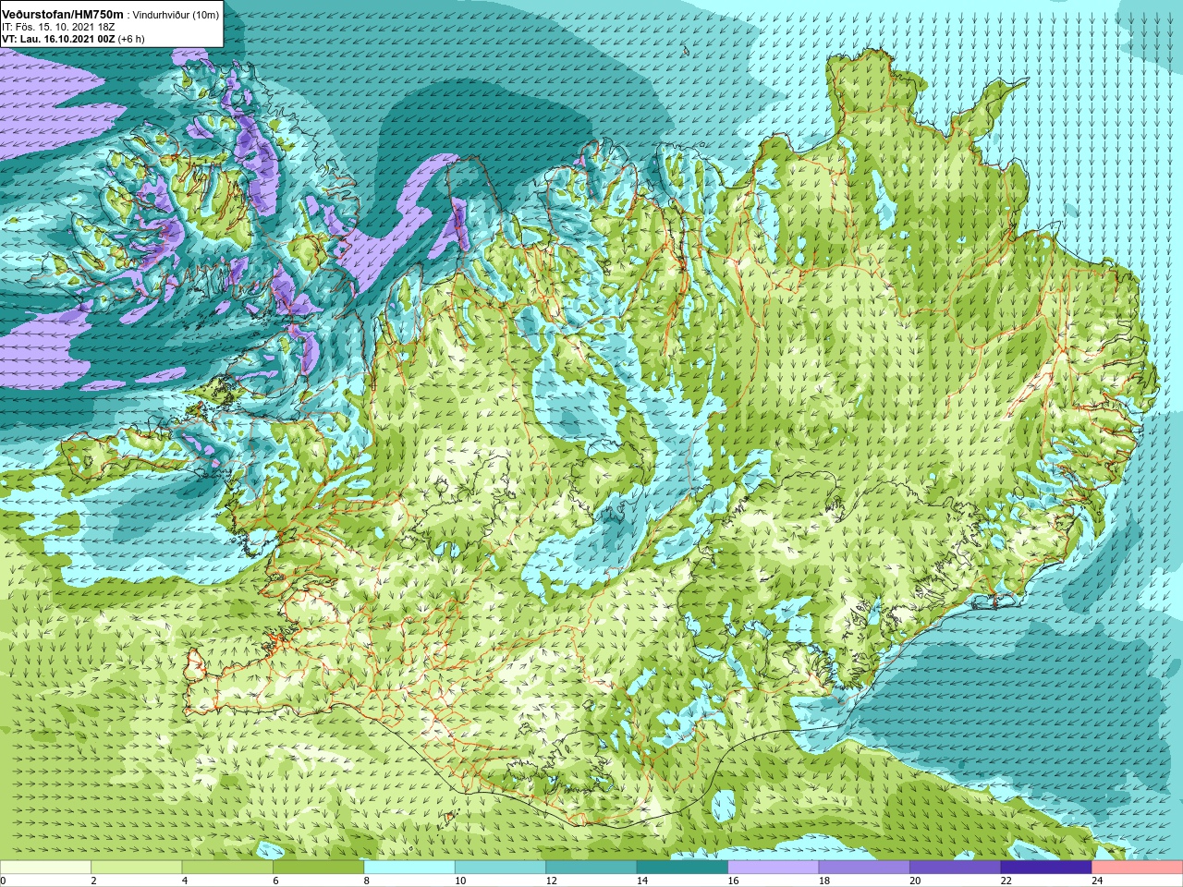
Task: Click the '12' legend scale label
Action: click(551, 881)
